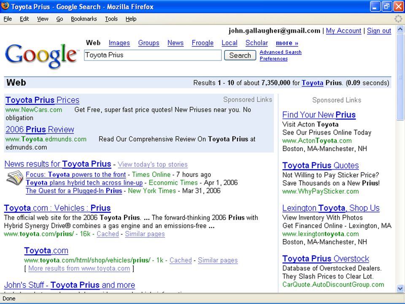Click the www.NewCars.com green URL text
This screenshot has height=304, width=405.
pyautogui.click(x=34, y=110)
